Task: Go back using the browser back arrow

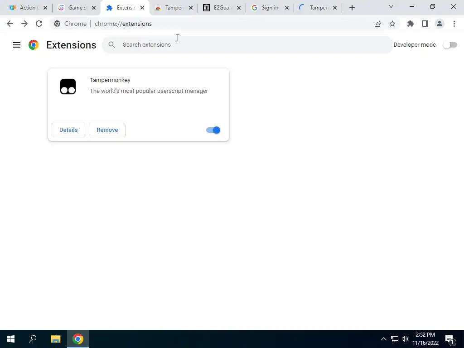Action: click(10, 24)
